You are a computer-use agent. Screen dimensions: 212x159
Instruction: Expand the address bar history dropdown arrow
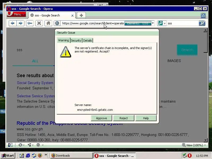153,23
